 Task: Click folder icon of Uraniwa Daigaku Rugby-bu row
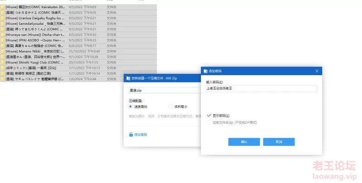pos(2,18)
